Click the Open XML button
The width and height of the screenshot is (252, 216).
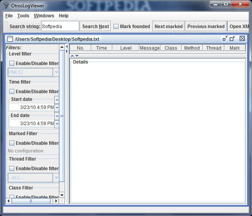[x=238, y=26]
